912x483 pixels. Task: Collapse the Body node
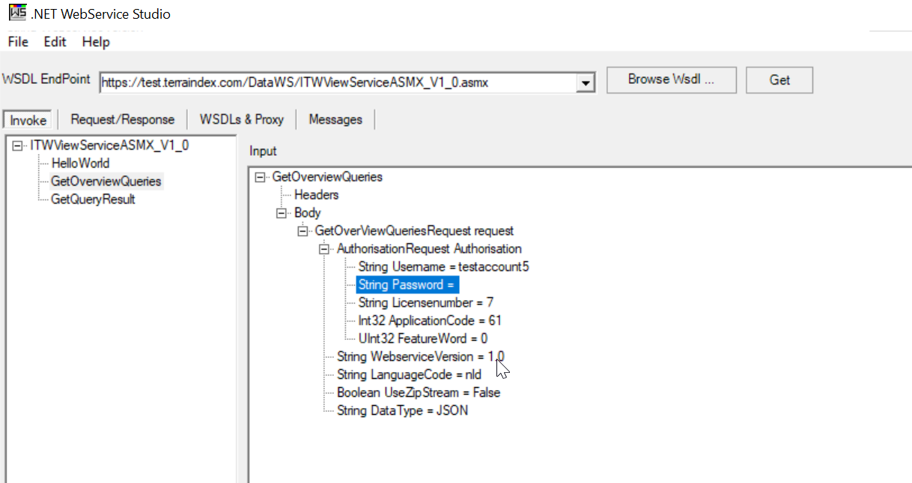pyautogui.click(x=282, y=213)
